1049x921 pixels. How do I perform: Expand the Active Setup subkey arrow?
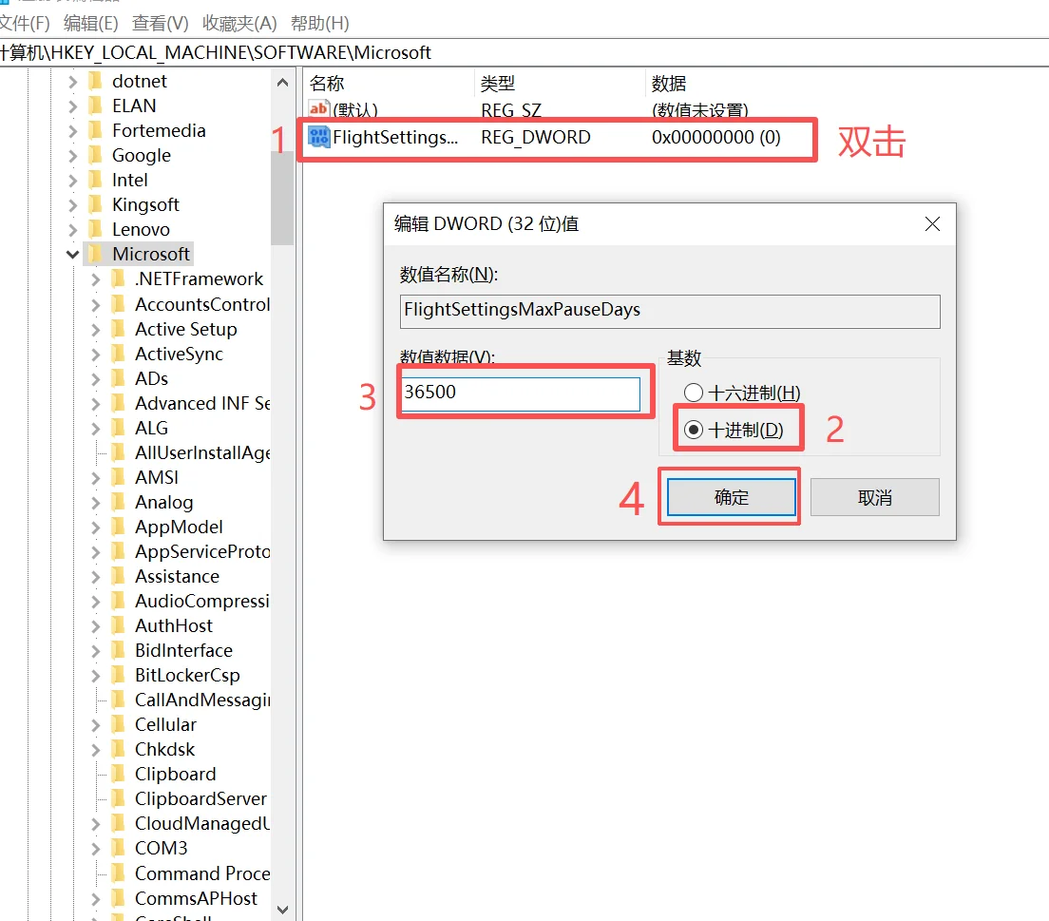(96, 330)
